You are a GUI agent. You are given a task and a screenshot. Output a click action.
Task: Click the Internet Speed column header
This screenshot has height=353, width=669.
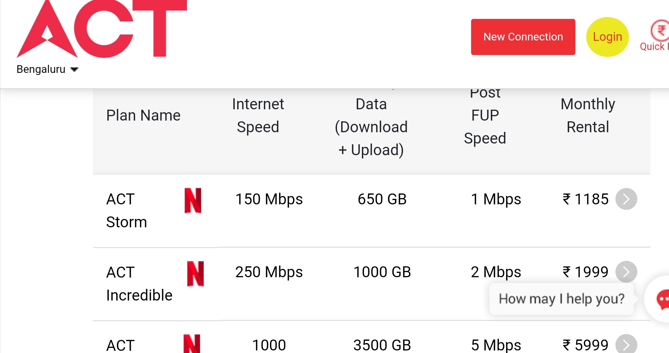258,115
